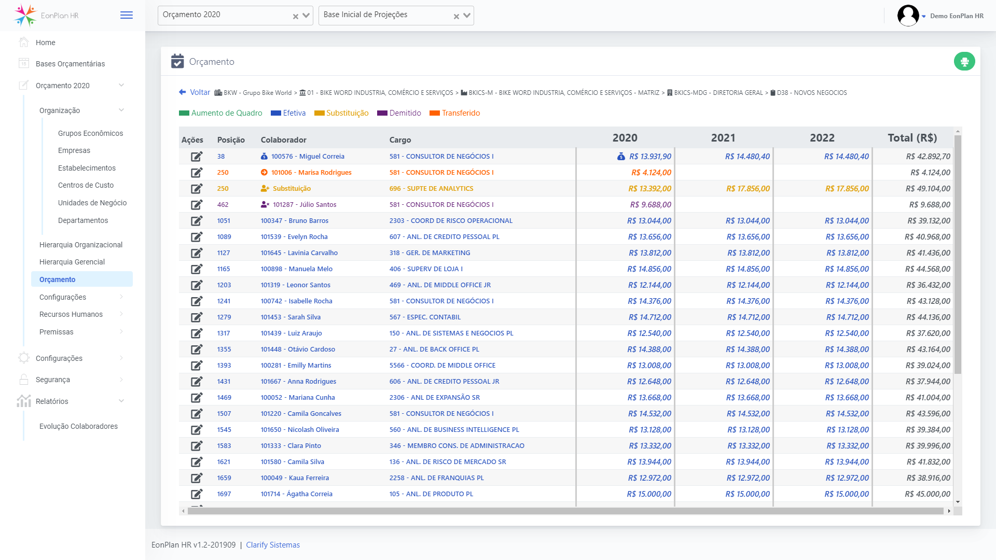Select the active Orçamento menu item
Image resolution: width=996 pixels, height=560 pixels.
tap(82, 279)
